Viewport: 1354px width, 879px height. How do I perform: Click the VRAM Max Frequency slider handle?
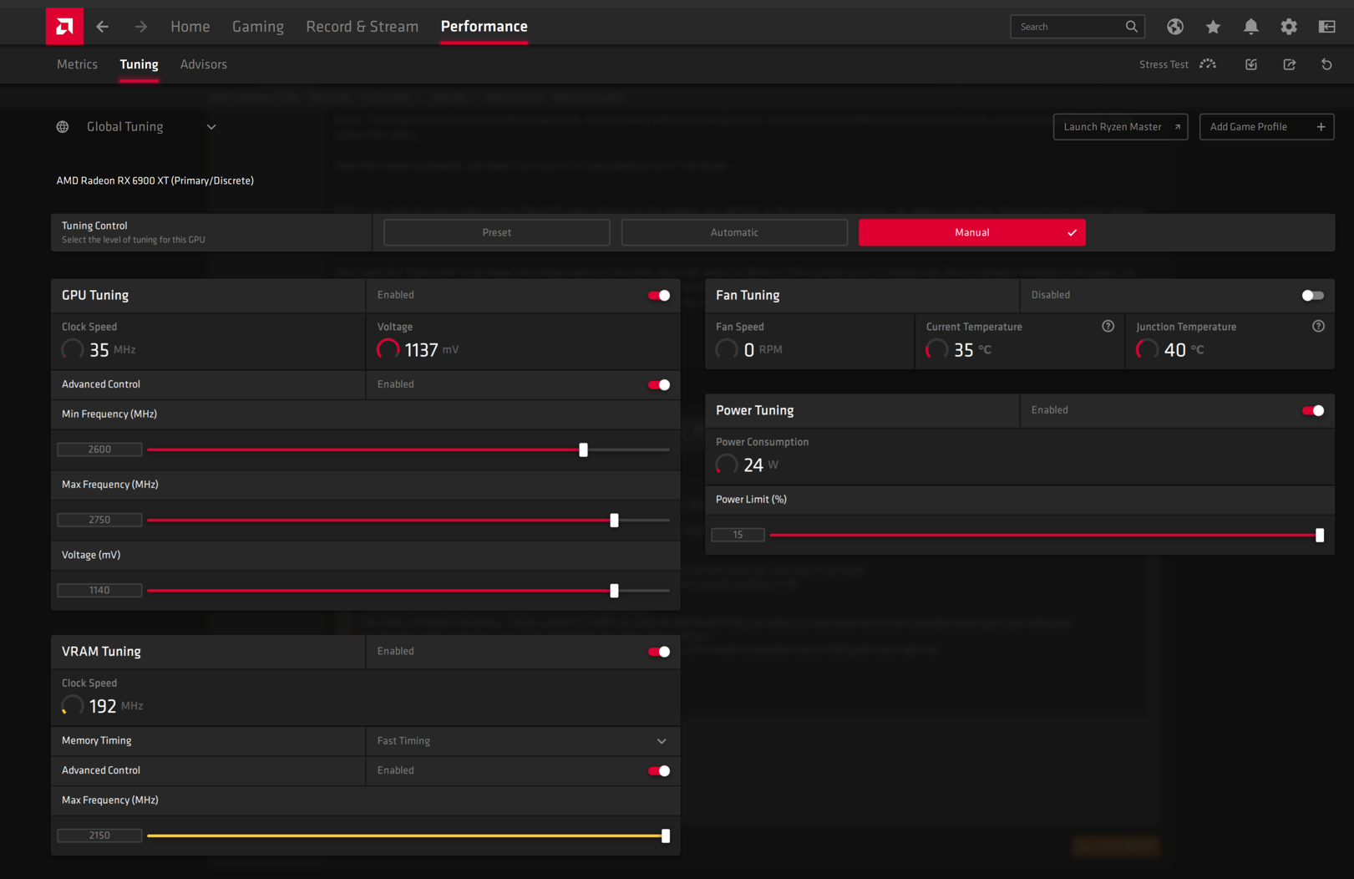pyautogui.click(x=666, y=836)
